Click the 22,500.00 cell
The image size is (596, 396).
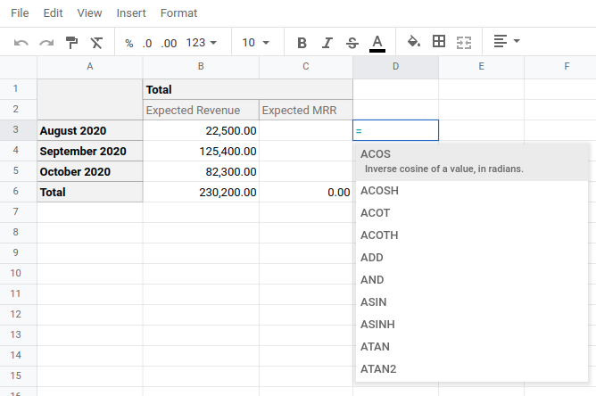(x=201, y=131)
